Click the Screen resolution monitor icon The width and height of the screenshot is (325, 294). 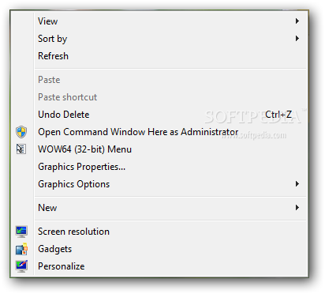click(x=21, y=232)
